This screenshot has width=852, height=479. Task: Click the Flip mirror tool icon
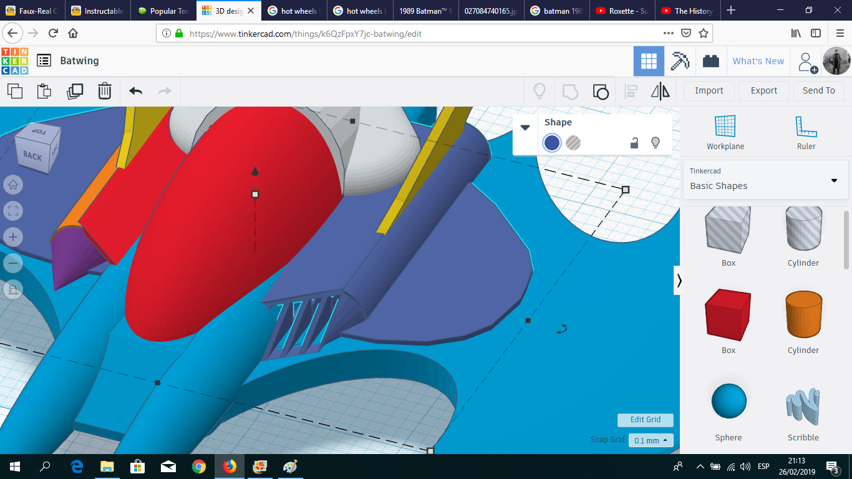[x=661, y=92]
